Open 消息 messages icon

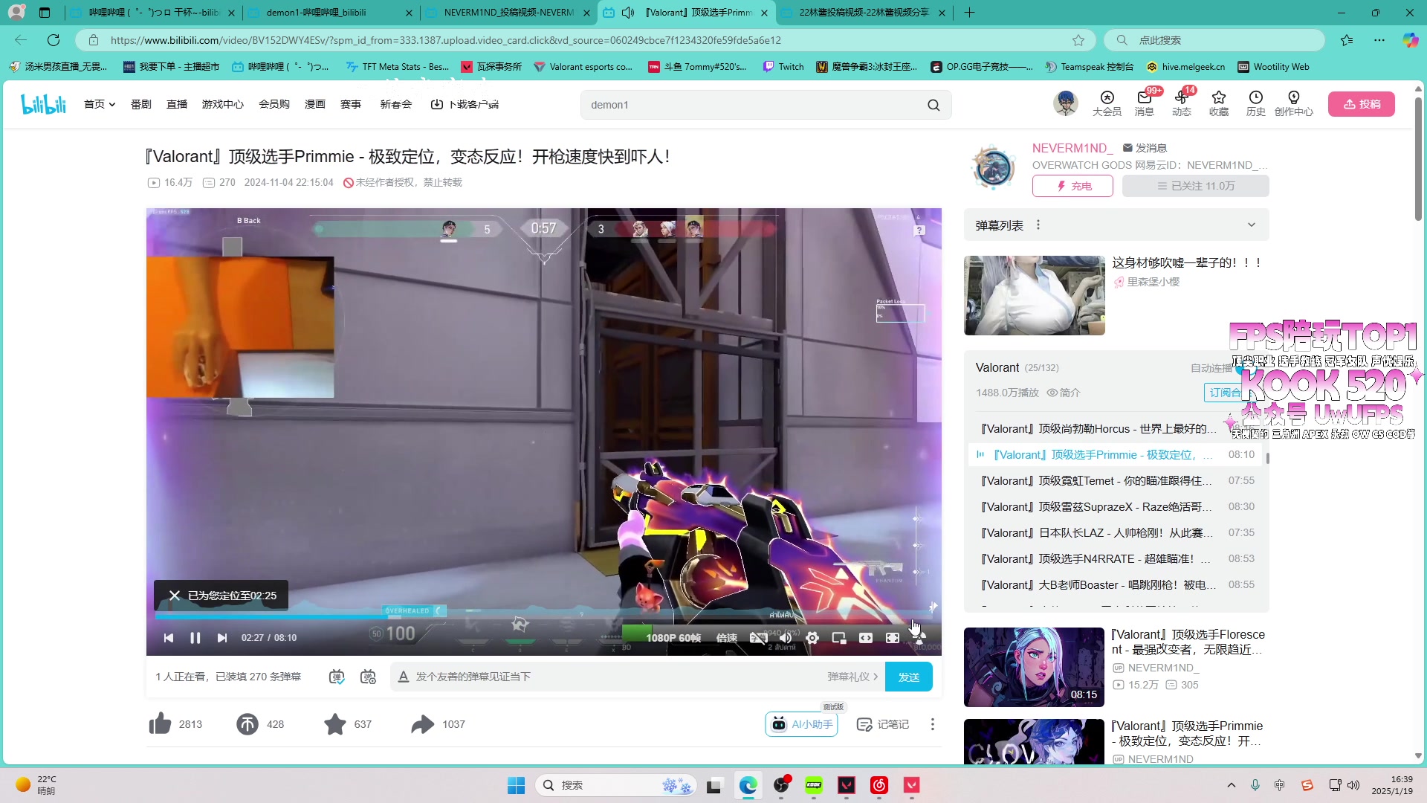click(1145, 103)
